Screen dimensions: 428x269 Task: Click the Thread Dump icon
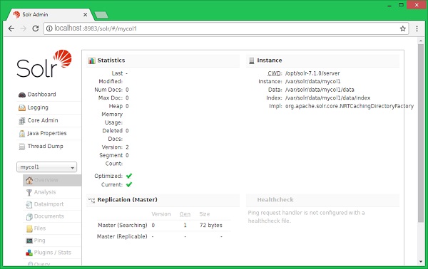(x=22, y=147)
